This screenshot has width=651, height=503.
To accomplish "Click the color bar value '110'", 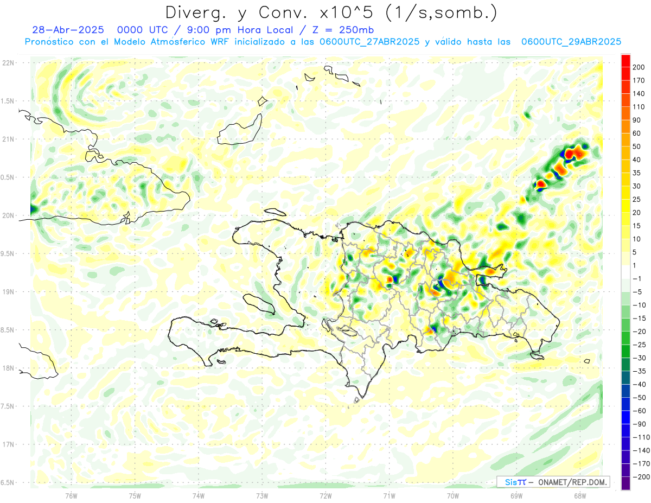I will [x=639, y=107].
